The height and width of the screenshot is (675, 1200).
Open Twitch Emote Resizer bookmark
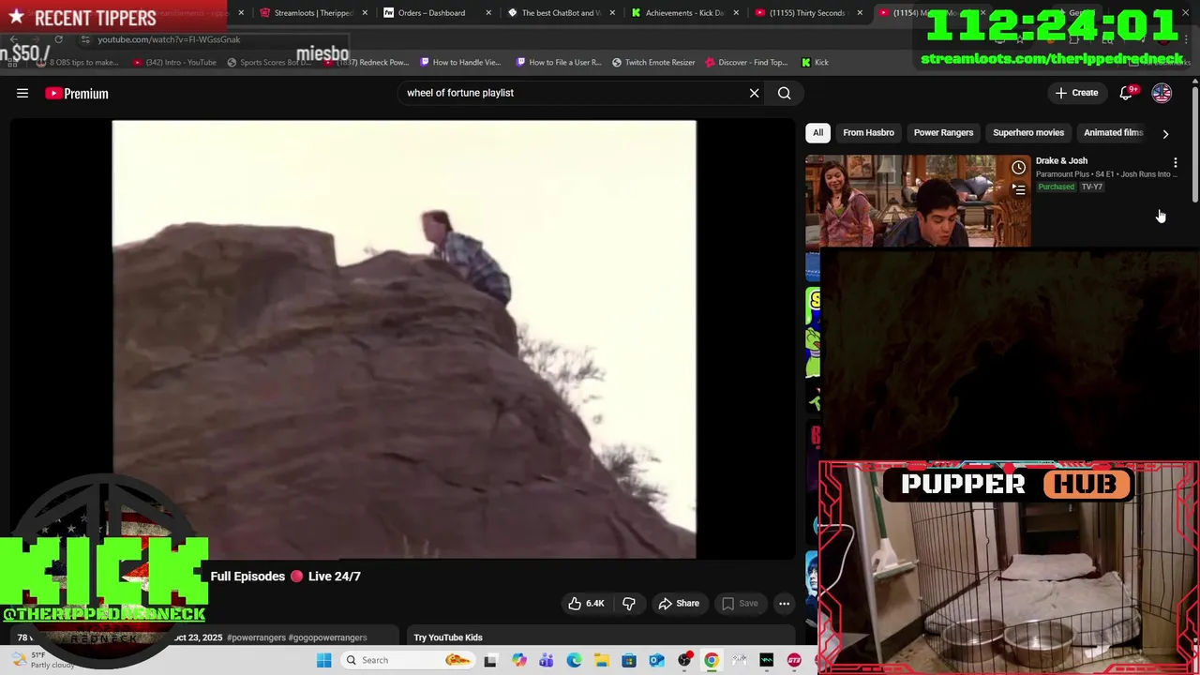pyautogui.click(x=653, y=62)
